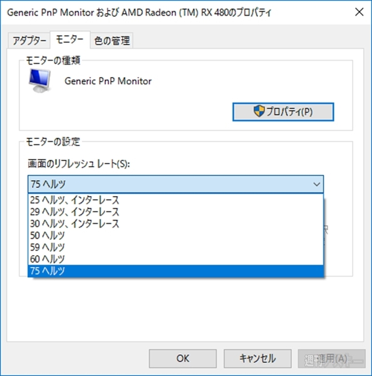Choose the 60 ヘルツ refresh rate
Viewport: 372px width, 376px height.
tap(176, 259)
